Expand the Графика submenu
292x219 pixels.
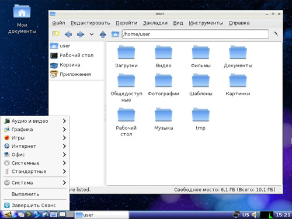click(x=35, y=129)
